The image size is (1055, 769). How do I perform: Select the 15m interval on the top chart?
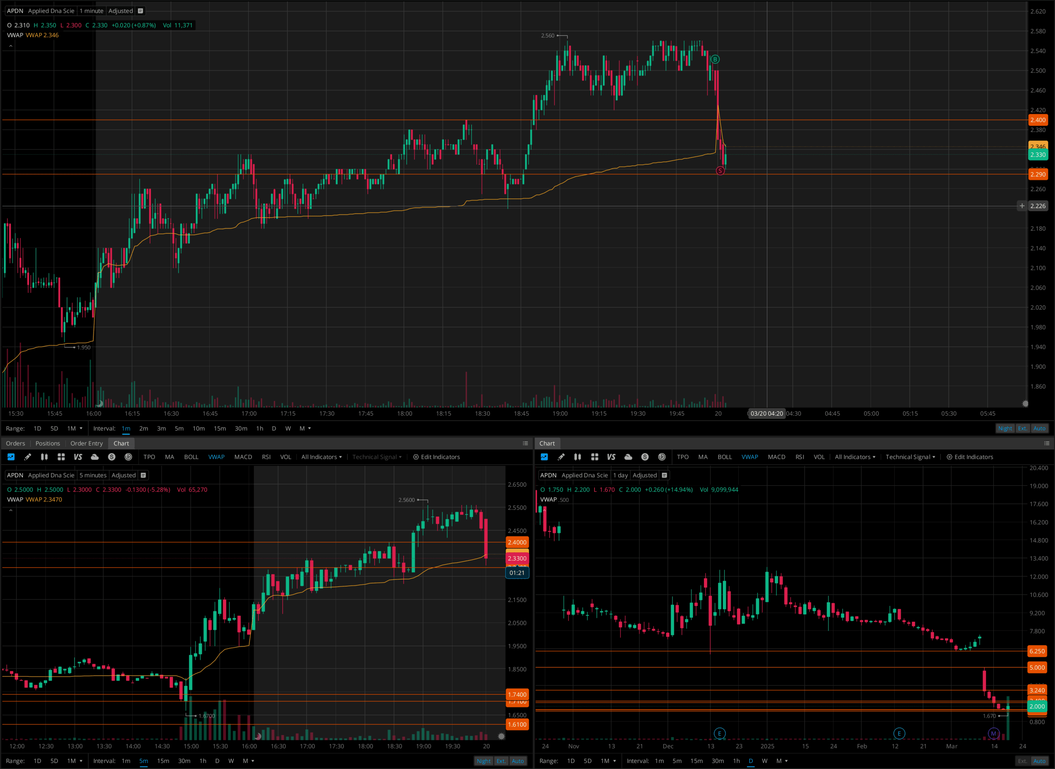[x=220, y=428]
